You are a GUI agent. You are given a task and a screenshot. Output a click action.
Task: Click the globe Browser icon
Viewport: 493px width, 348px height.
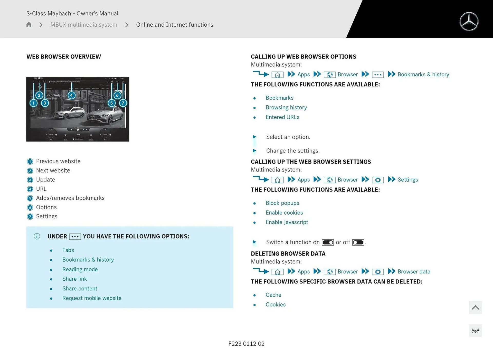pos(330,74)
